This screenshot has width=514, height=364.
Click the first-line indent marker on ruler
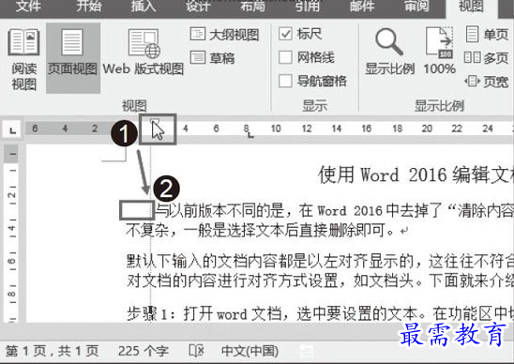pos(155,122)
